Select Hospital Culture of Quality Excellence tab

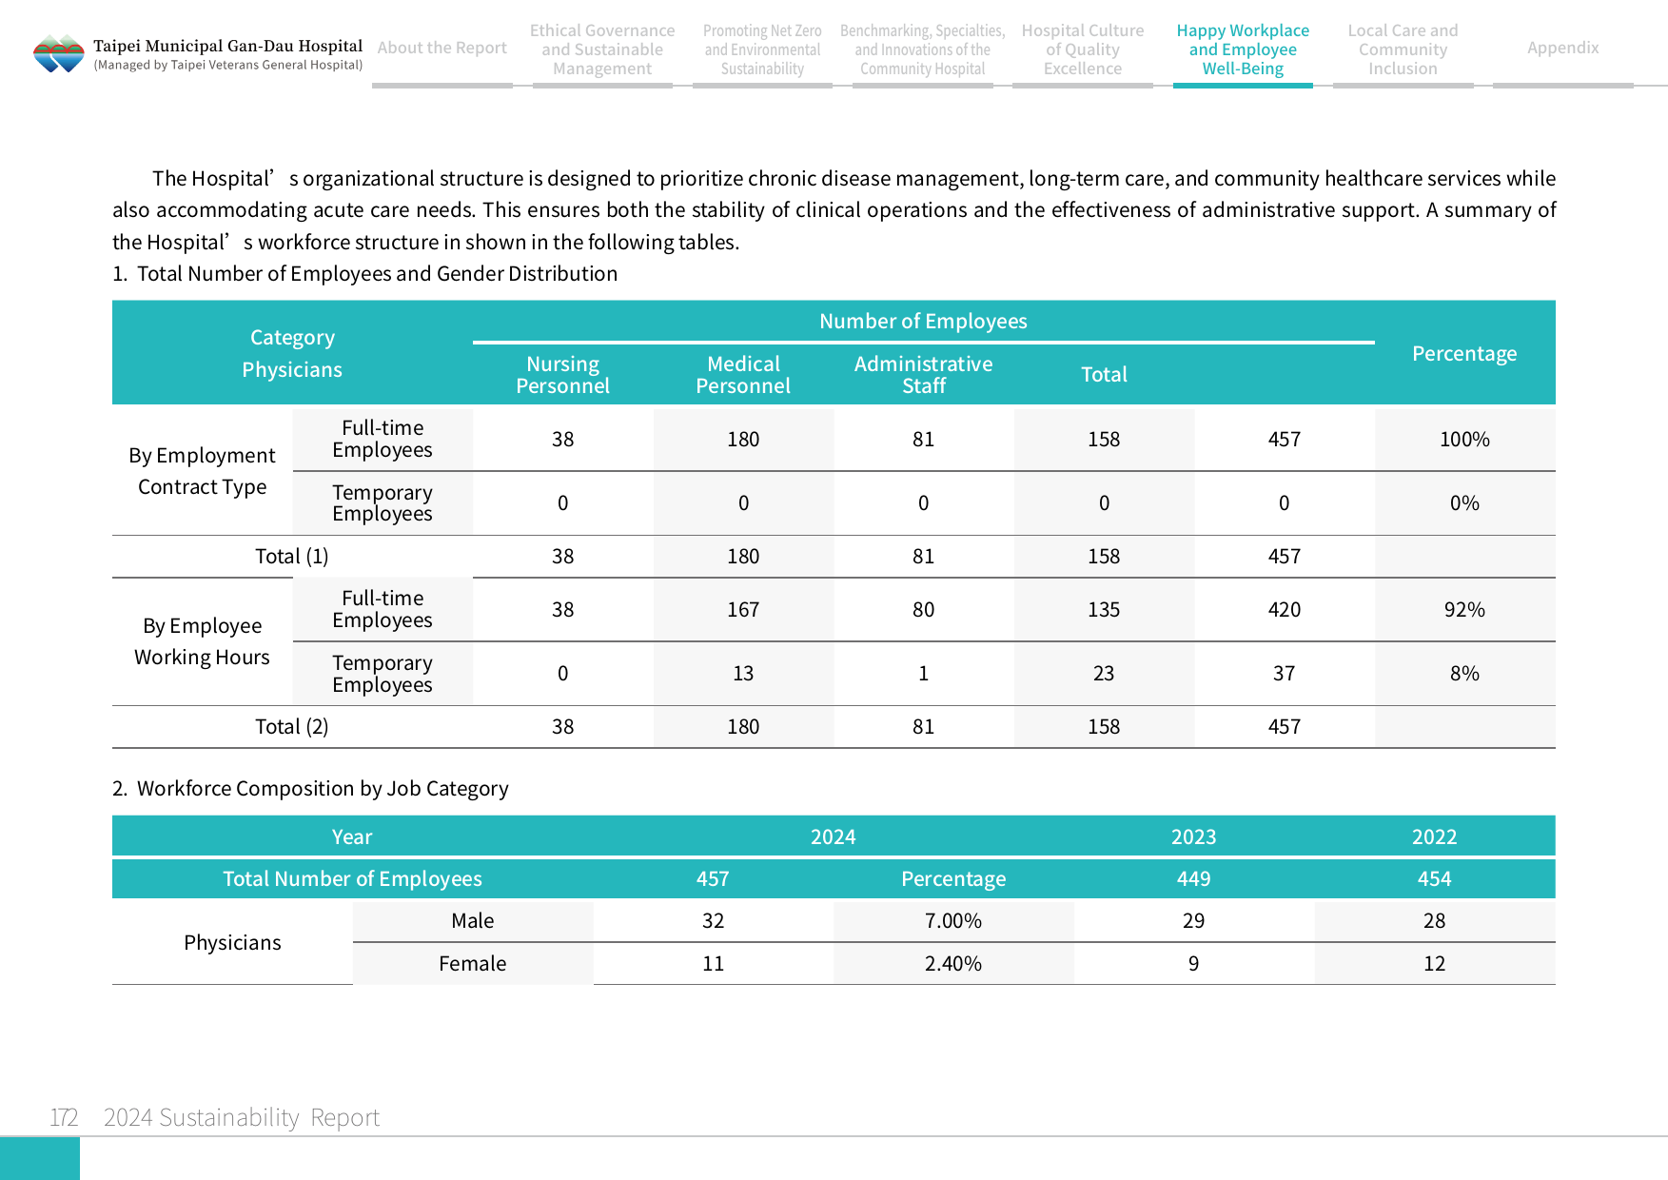pos(1083,49)
